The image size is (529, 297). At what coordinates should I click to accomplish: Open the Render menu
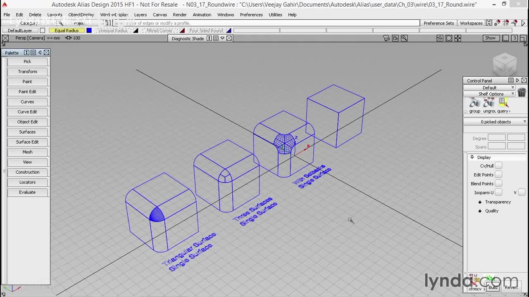pos(180,15)
